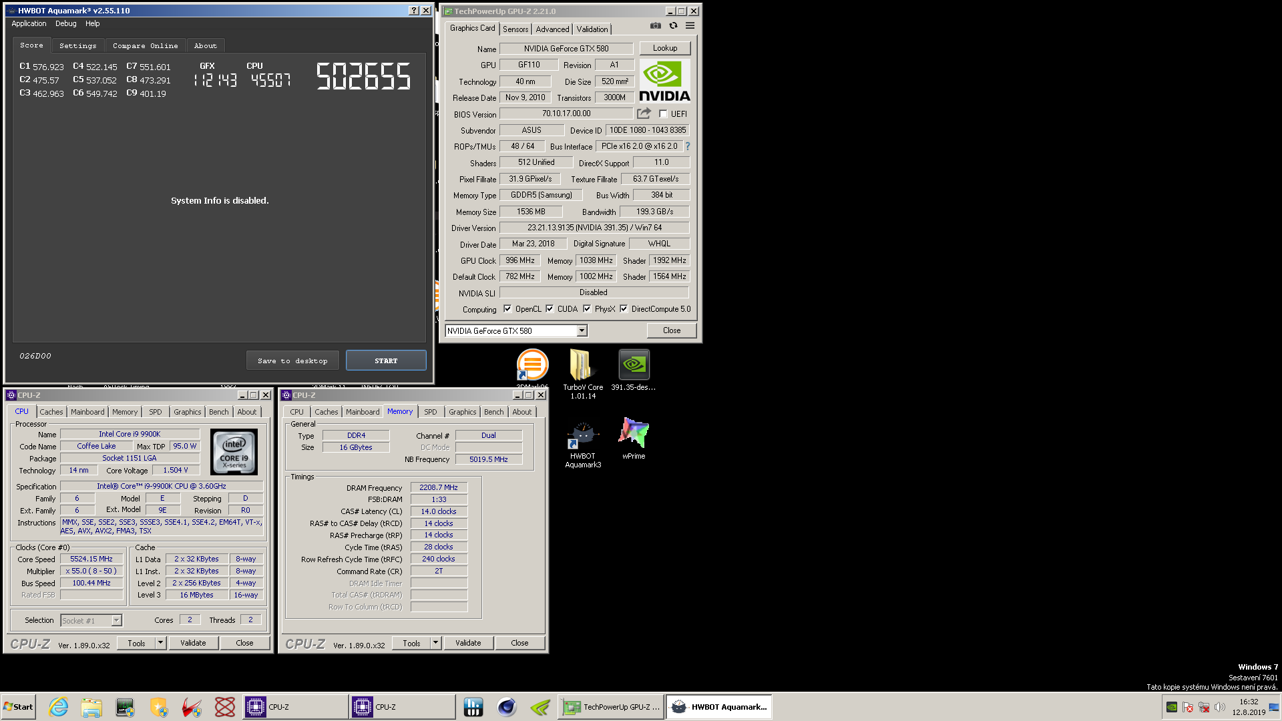Toggle the DirectCompute 5.0 checkbox
Screen dimensions: 1282x721
[x=624, y=309]
